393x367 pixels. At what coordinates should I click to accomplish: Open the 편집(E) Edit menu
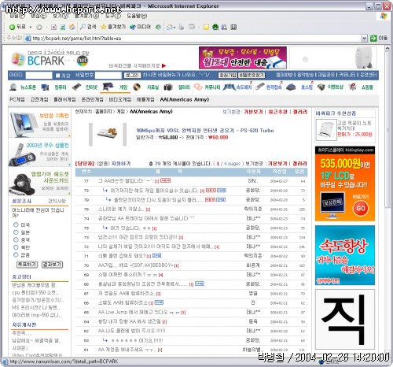tap(39, 16)
